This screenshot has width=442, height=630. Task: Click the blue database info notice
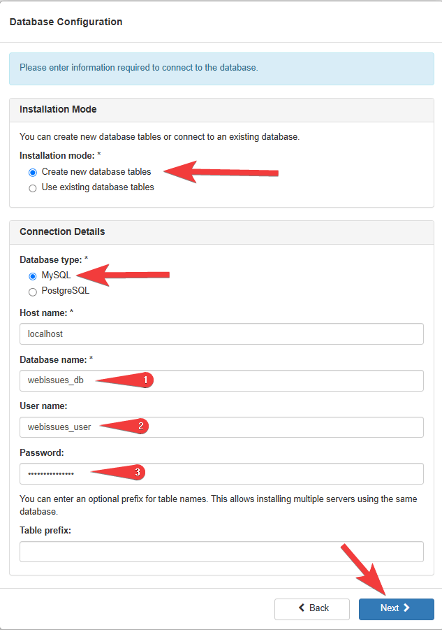tap(221, 69)
